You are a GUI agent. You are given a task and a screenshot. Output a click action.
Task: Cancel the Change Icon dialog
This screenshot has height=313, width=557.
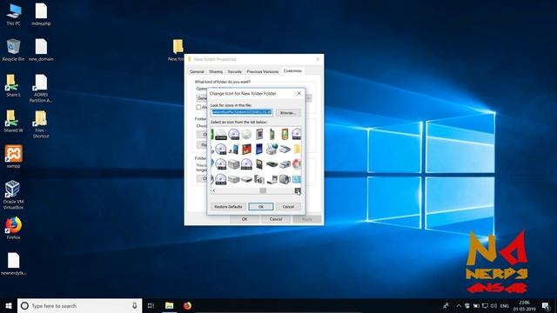tap(288, 207)
